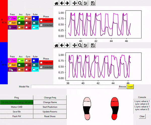Screen dimensions: 151x125
Task: Open subplot configuration in the upper plot toolbar
Action: [x=85, y=3]
